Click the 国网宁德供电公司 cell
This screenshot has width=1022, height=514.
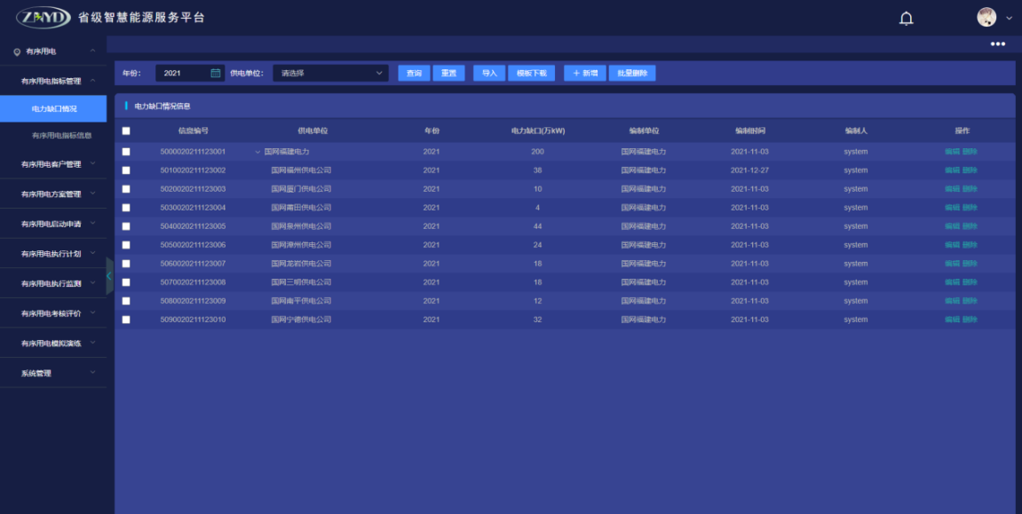point(301,320)
